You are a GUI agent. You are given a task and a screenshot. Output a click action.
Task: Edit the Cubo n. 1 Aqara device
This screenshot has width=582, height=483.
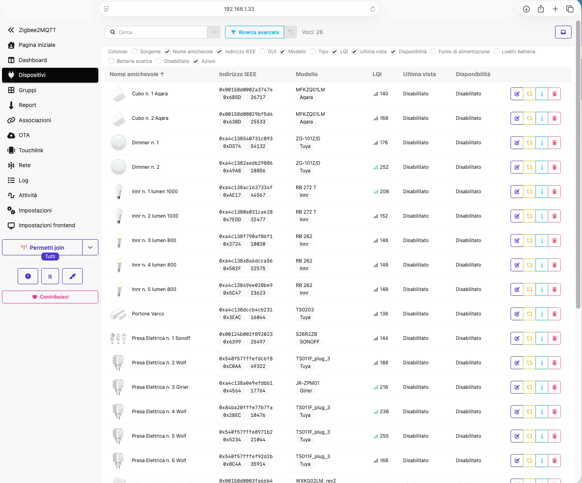517,94
